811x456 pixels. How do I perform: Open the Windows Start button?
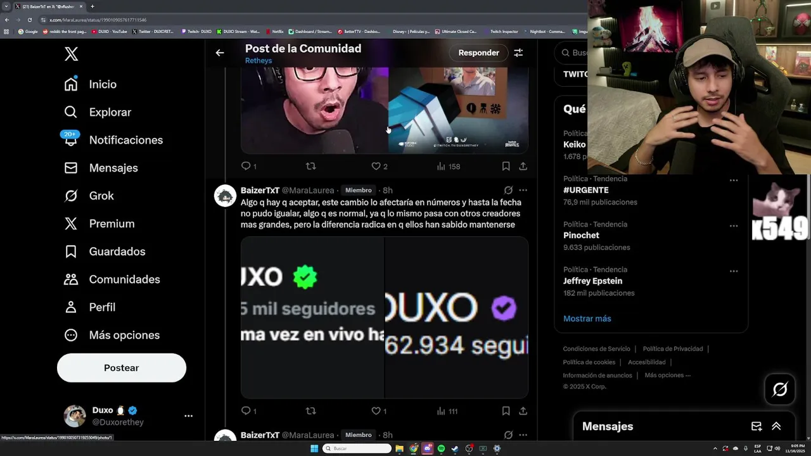[x=314, y=448]
